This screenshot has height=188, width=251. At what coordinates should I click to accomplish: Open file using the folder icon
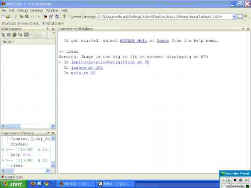8,17
